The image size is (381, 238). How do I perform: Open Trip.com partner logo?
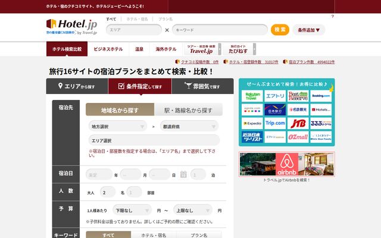pyautogui.click(x=275, y=123)
